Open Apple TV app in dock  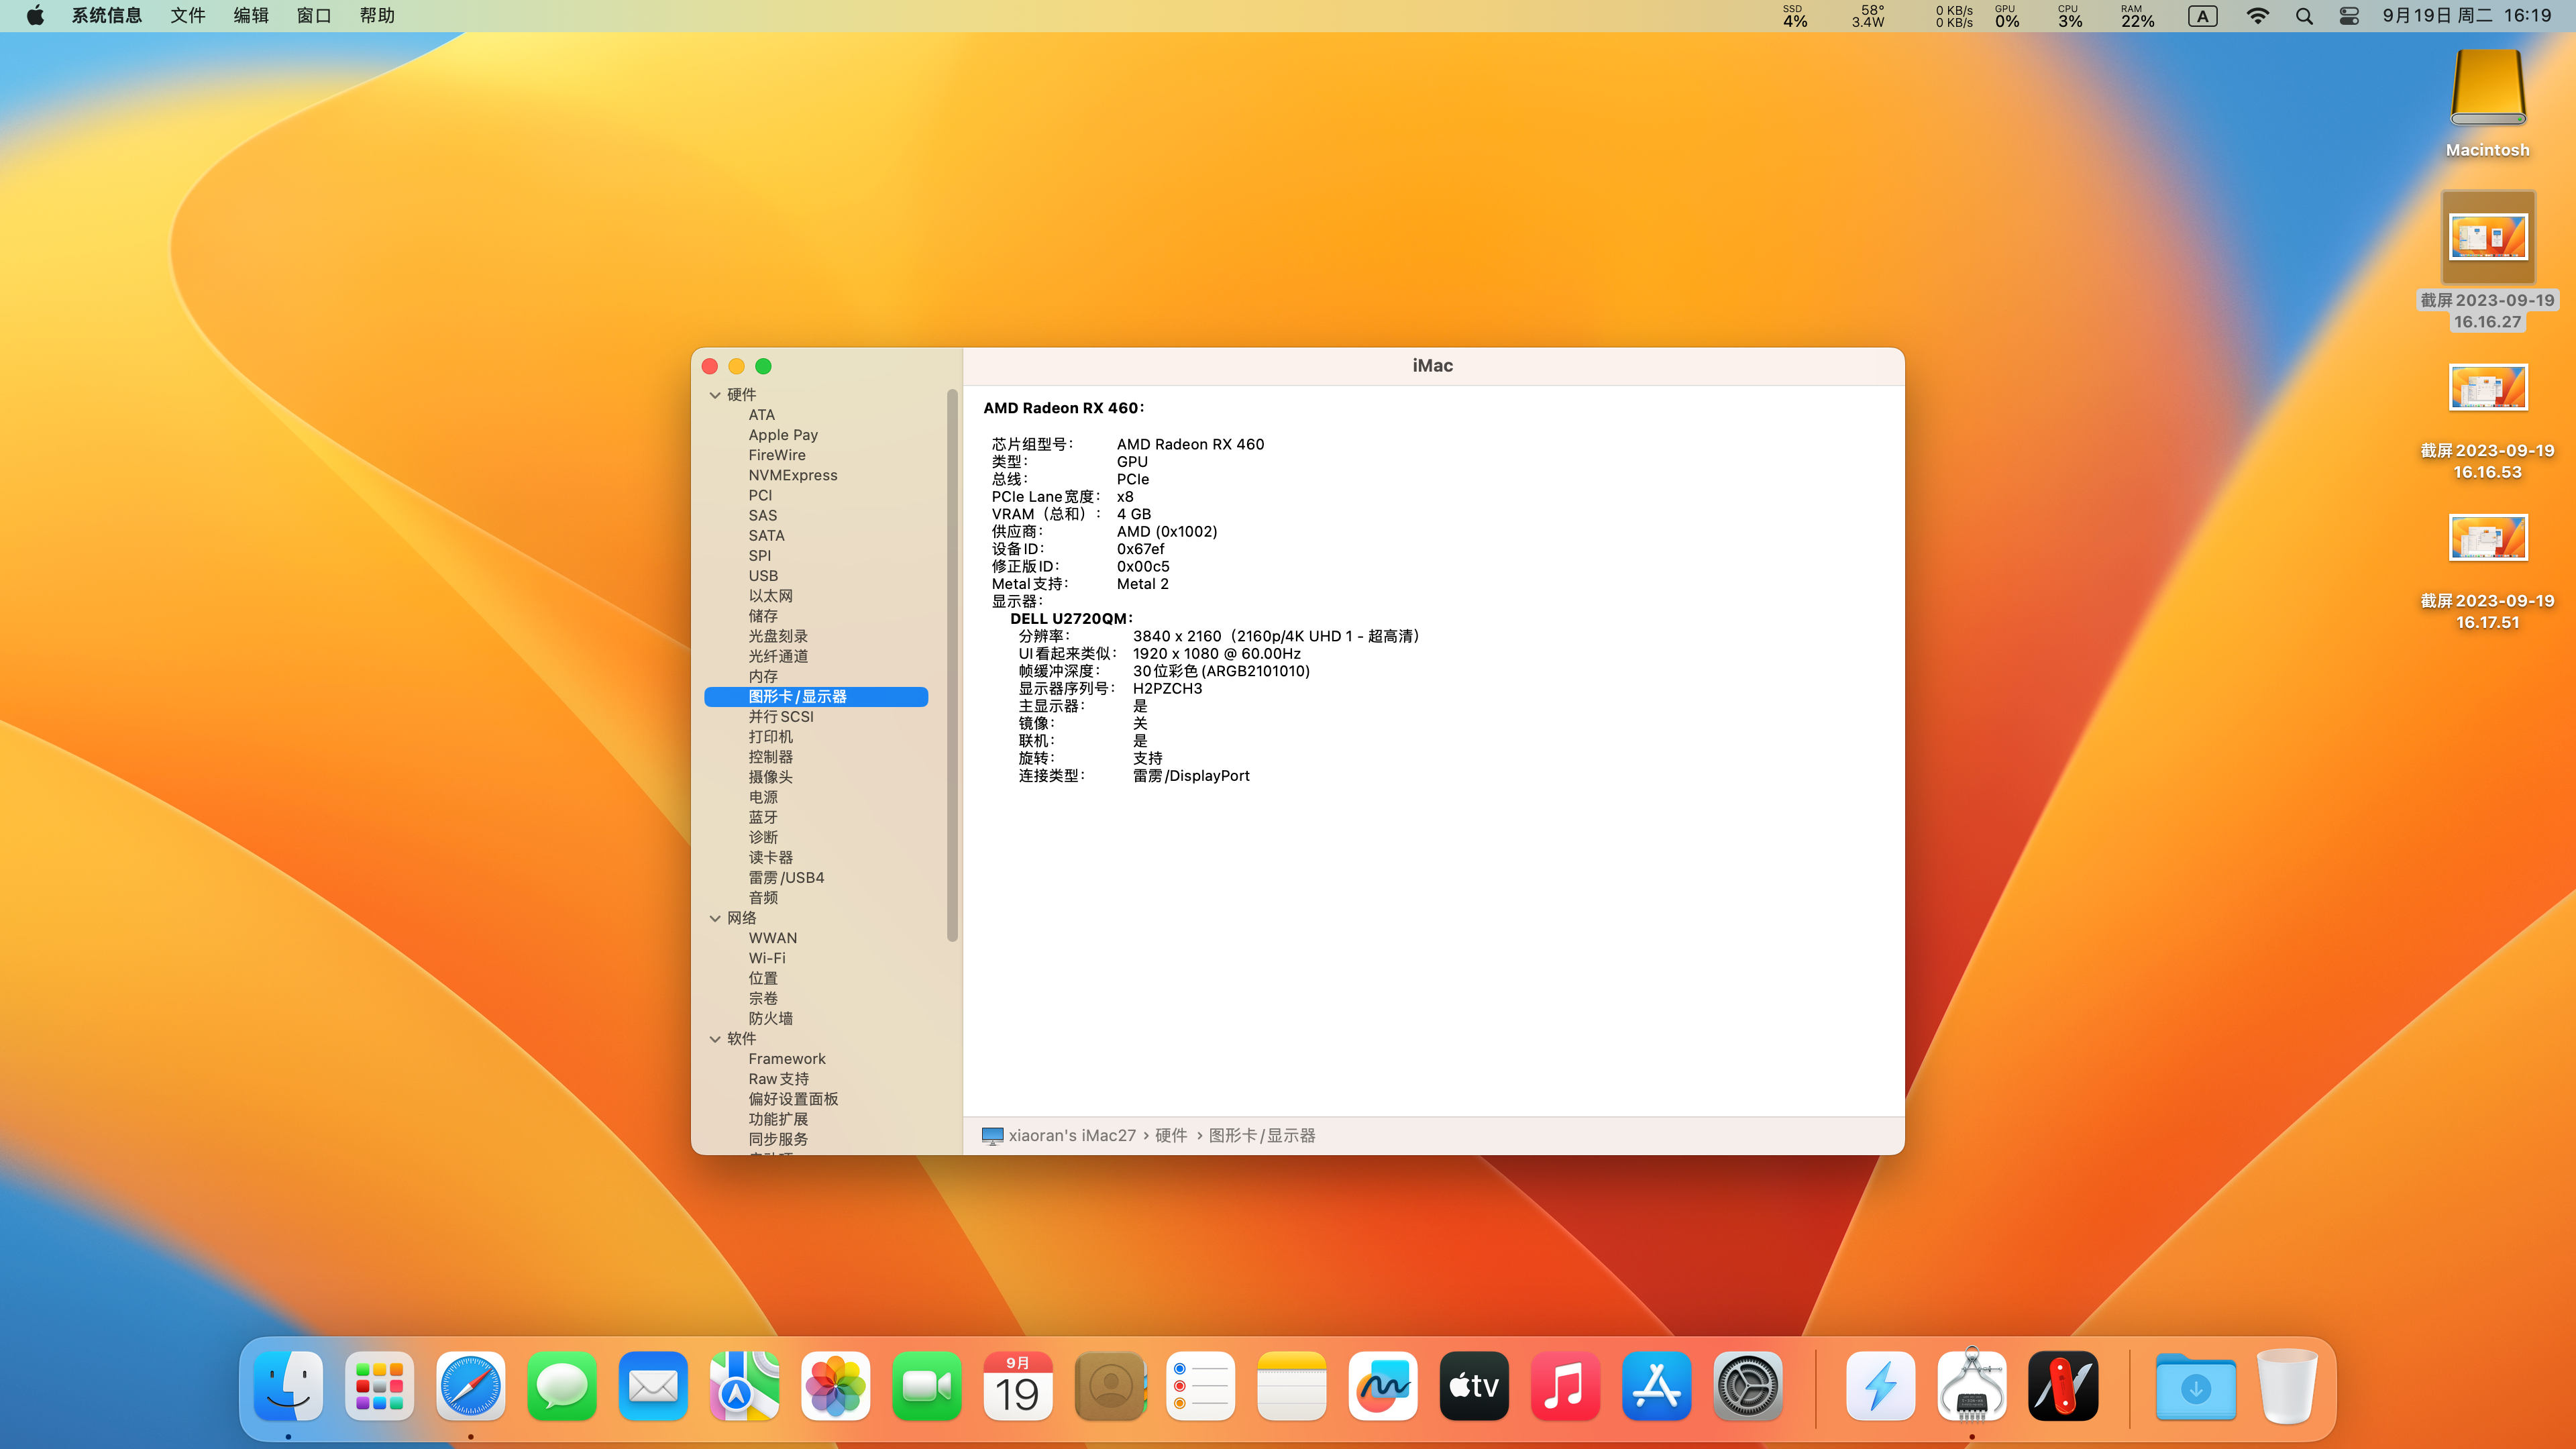[1474, 1386]
